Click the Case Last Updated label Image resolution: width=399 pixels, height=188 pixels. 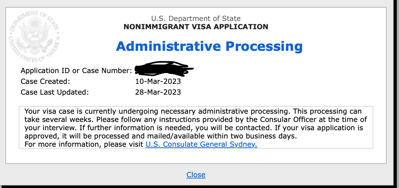click(x=55, y=92)
